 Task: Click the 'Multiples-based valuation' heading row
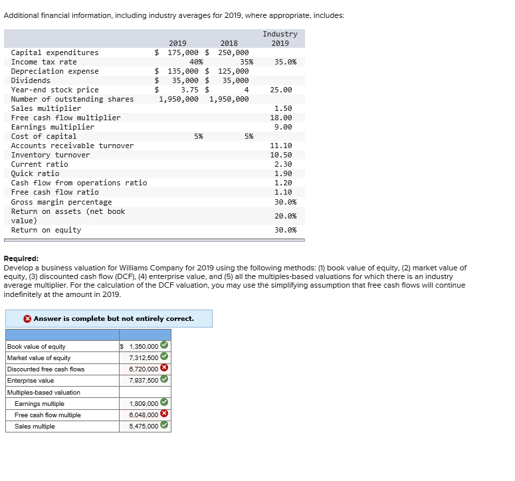coord(44,393)
